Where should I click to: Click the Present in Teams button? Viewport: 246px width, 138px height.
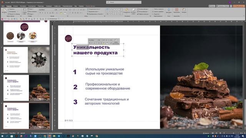[223, 6]
